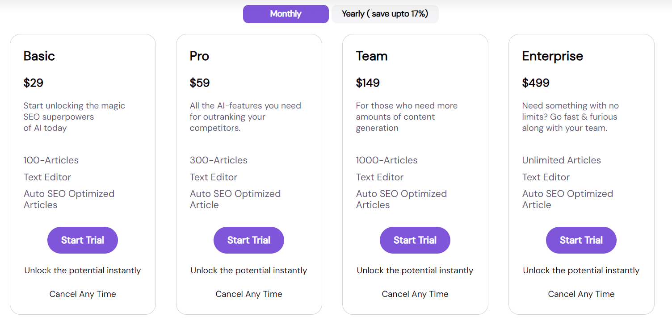The height and width of the screenshot is (321, 672).
Task: Click Cancel Any Time under Basic
Action: 83,294
